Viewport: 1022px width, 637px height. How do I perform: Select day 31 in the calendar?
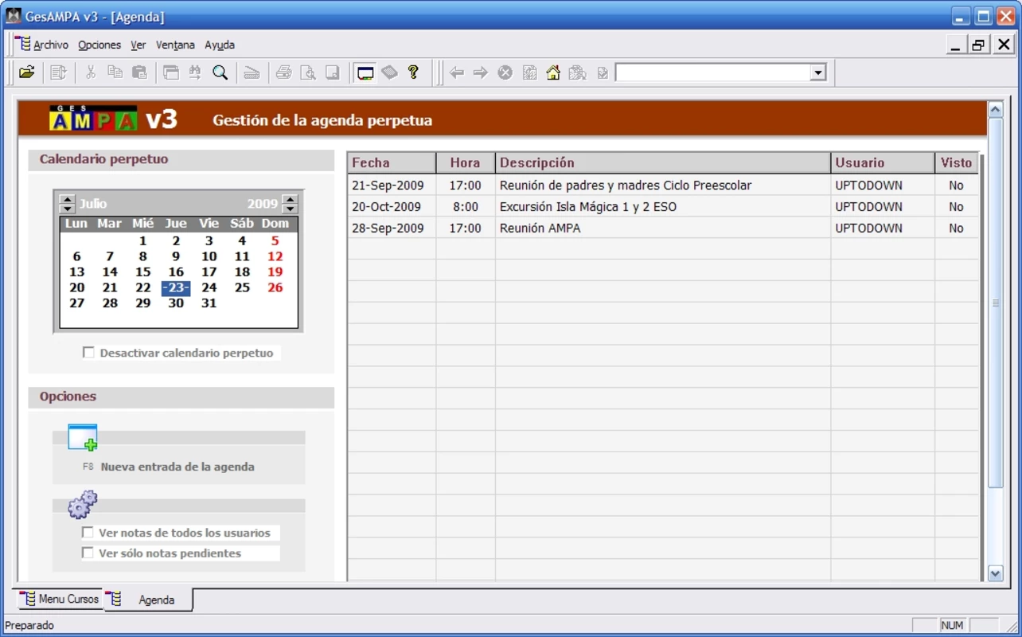[x=209, y=303]
